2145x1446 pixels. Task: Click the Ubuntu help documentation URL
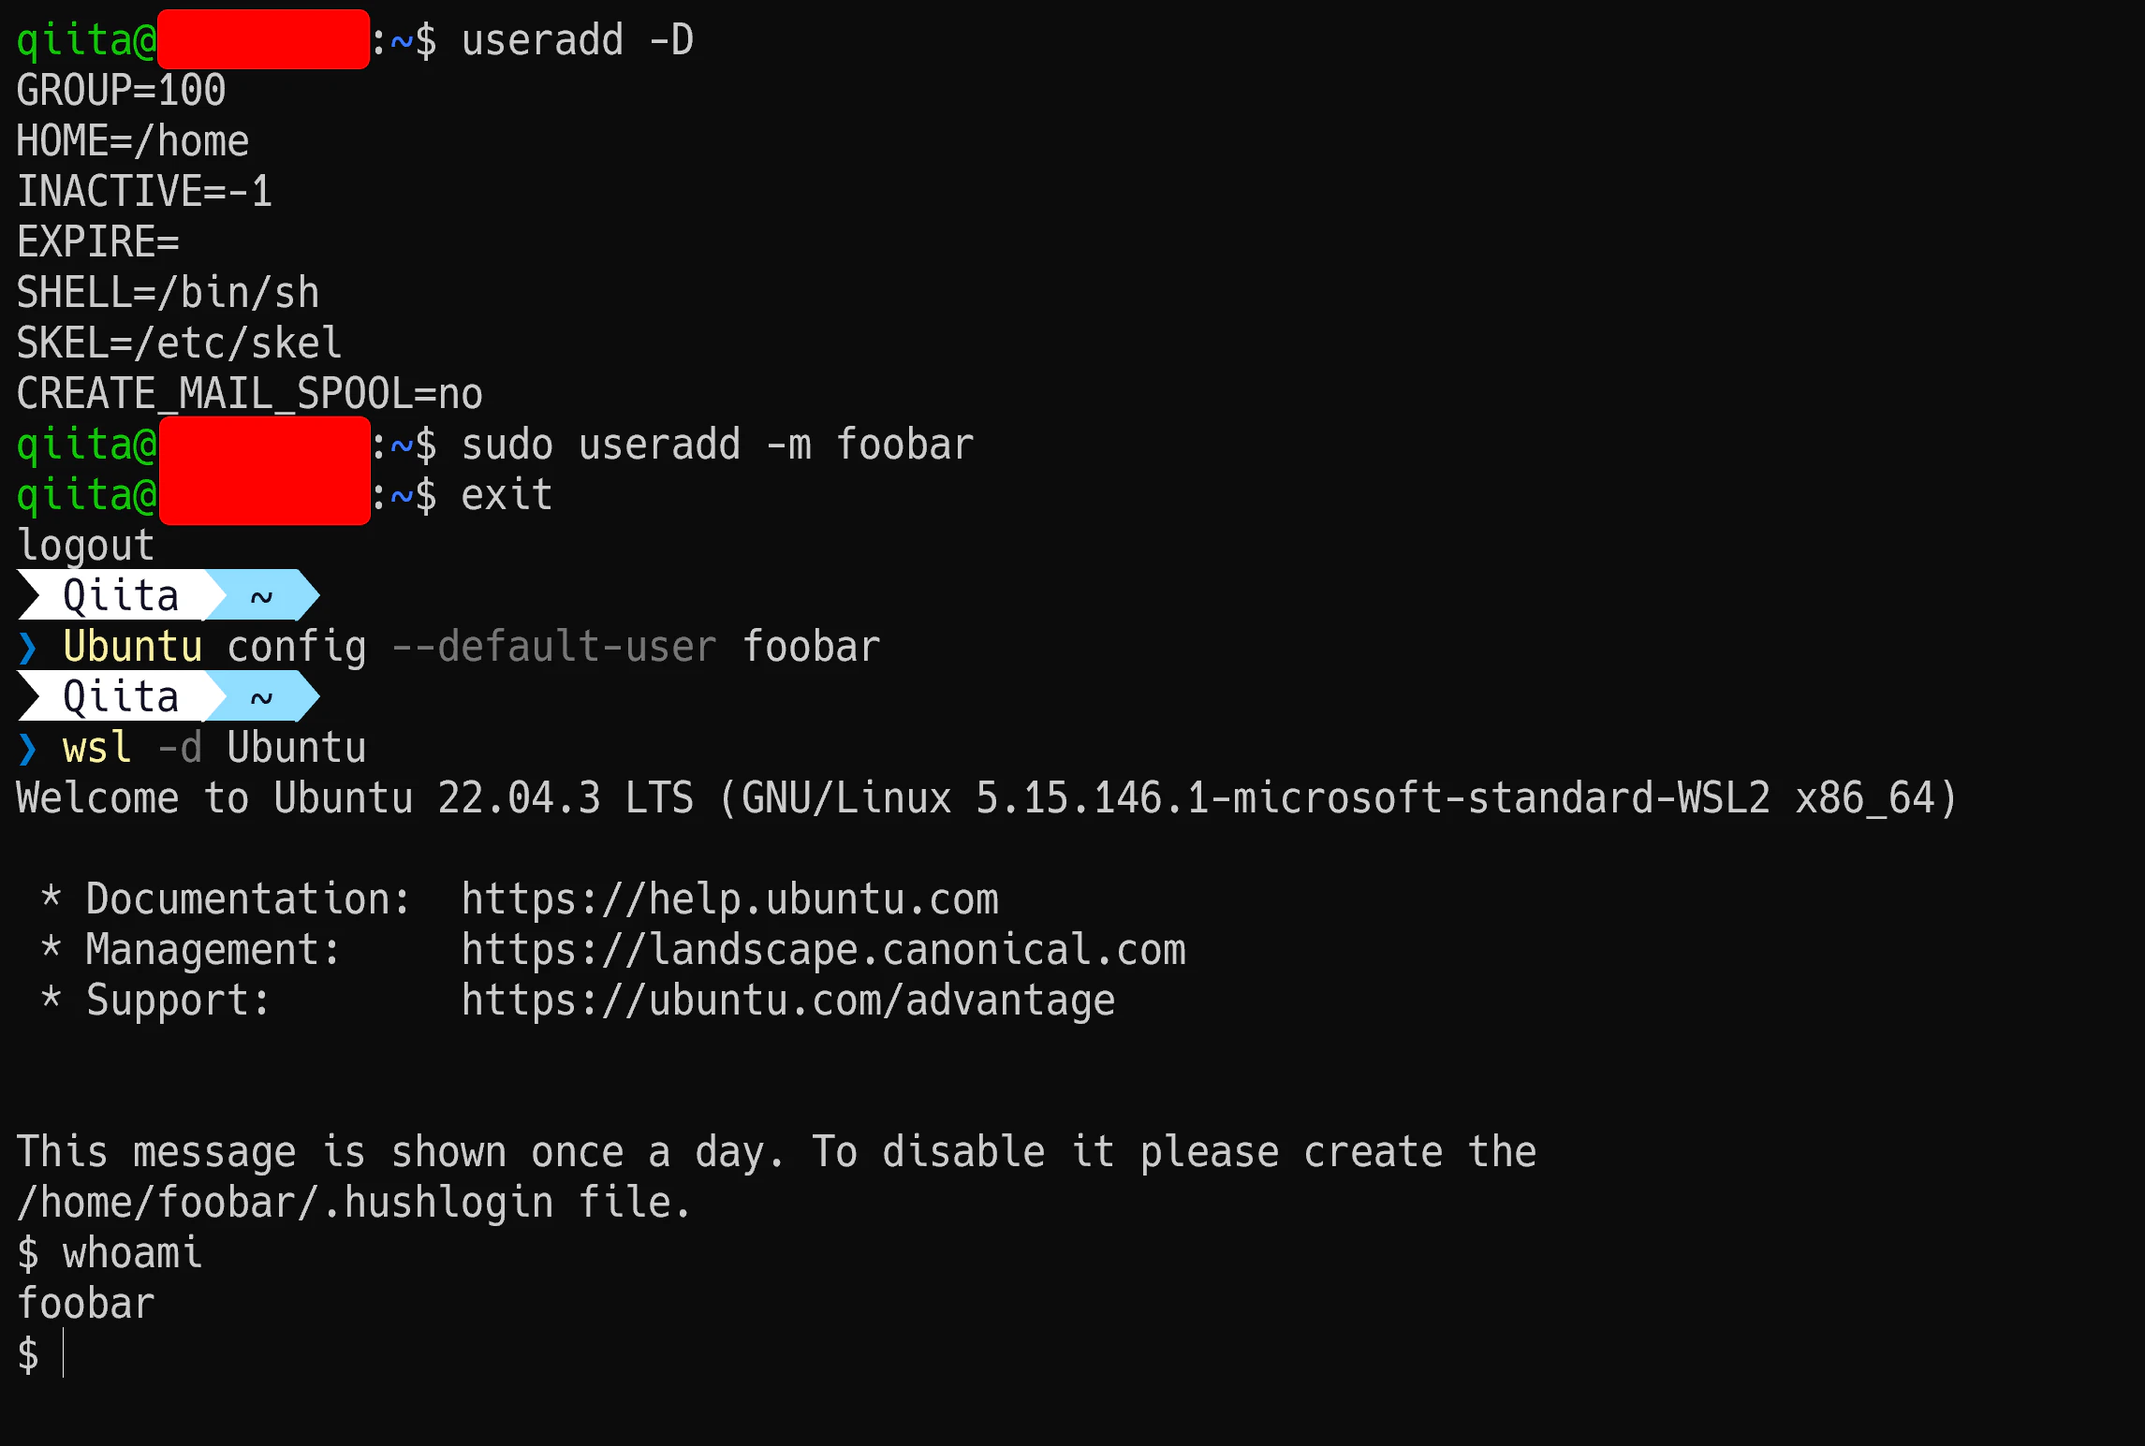[730, 900]
